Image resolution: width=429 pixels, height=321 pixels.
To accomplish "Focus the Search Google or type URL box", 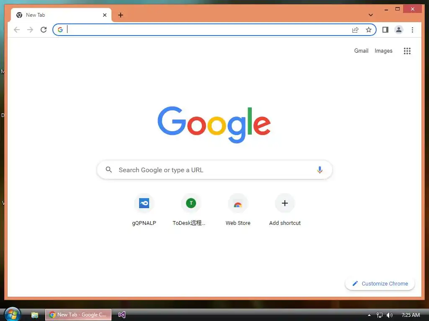I will point(214,170).
